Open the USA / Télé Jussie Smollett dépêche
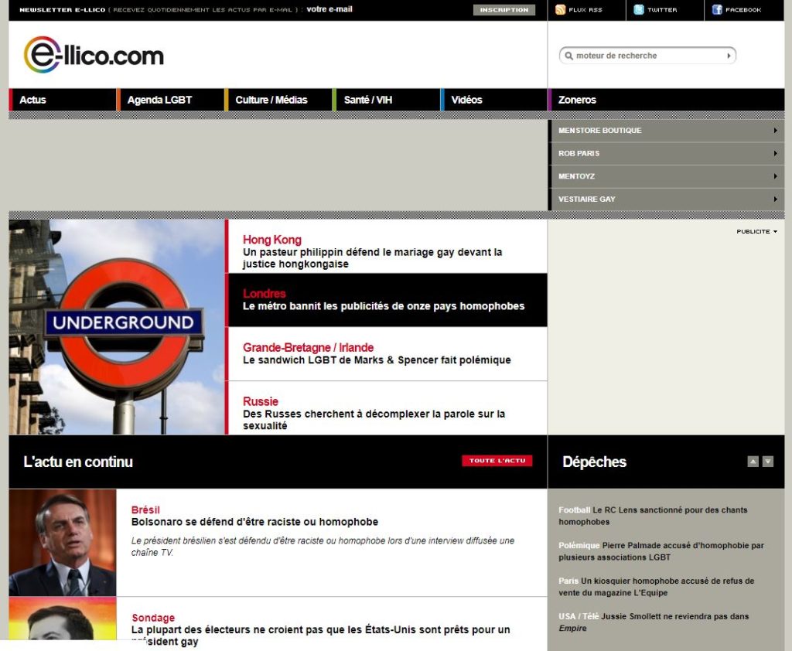This screenshot has height=651, width=792. click(x=654, y=622)
